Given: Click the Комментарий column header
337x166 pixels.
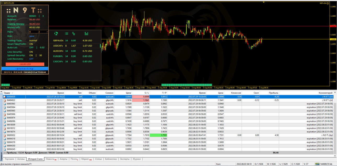Looking at the screenshot, I should pyautogui.click(x=326, y=93).
